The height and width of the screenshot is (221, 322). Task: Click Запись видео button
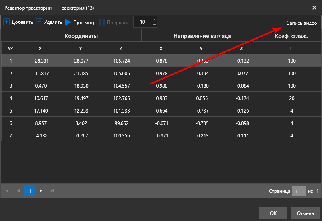[301, 23]
